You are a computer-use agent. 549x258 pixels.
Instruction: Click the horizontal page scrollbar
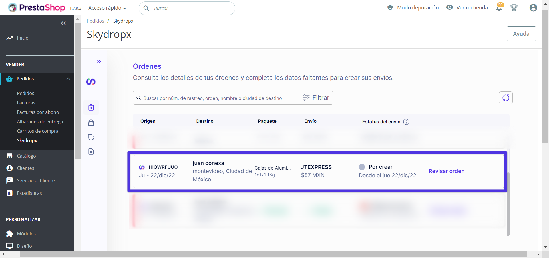coord(273,254)
